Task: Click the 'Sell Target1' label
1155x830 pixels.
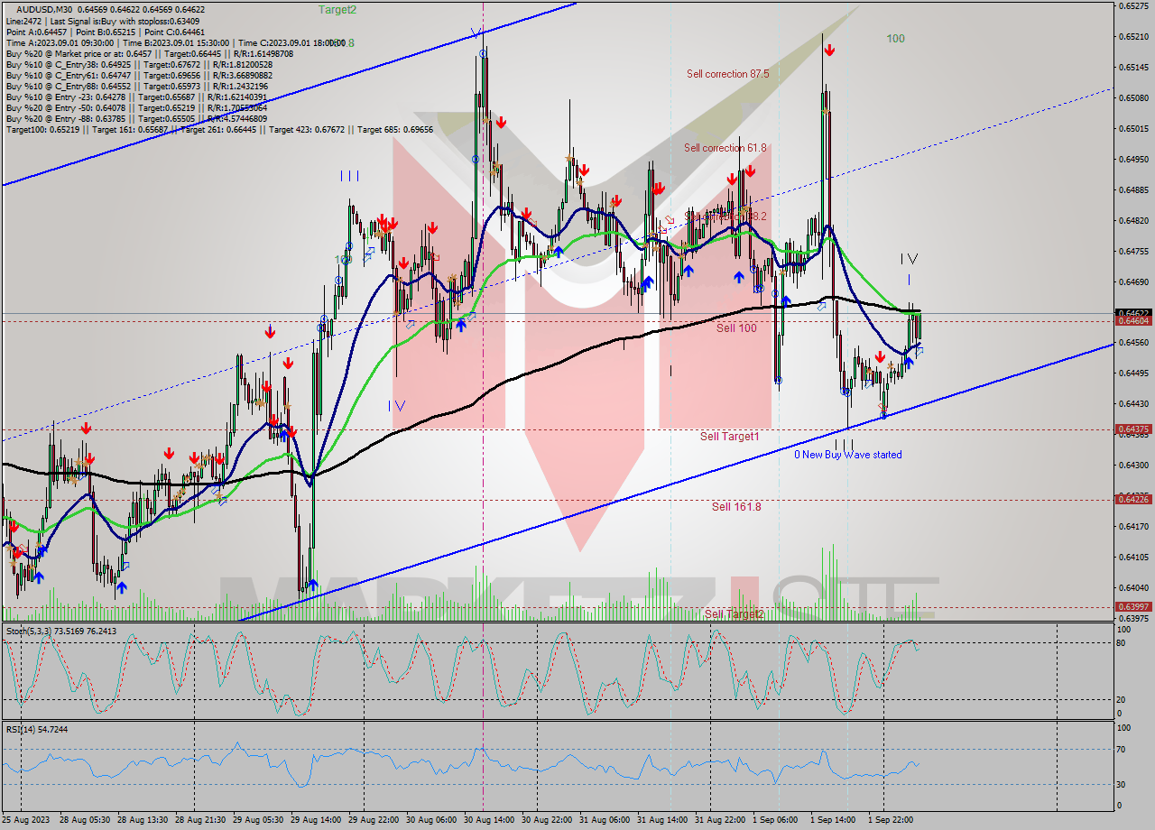Action: (729, 437)
